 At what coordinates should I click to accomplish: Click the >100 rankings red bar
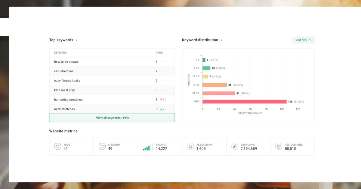[x=245, y=102]
